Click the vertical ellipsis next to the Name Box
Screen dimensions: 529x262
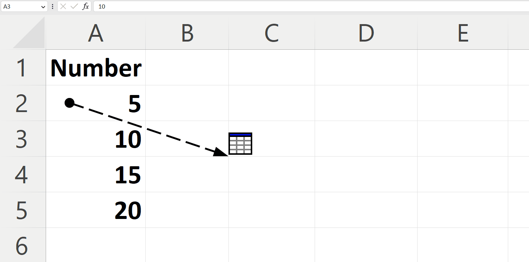(52, 6)
